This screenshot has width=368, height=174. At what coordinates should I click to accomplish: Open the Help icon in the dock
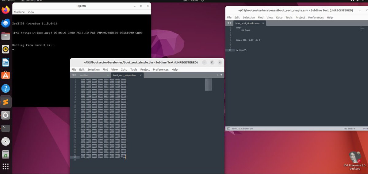click(6, 89)
